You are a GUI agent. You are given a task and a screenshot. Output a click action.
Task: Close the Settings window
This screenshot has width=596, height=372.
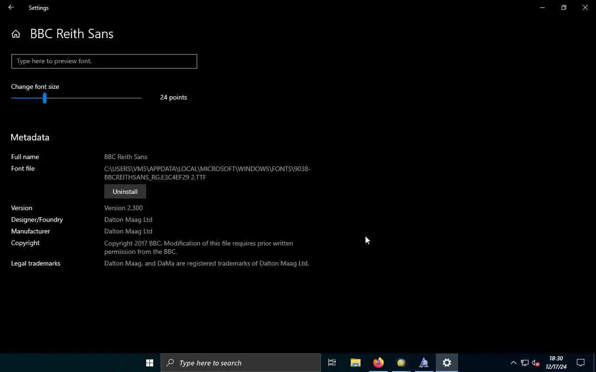point(585,7)
